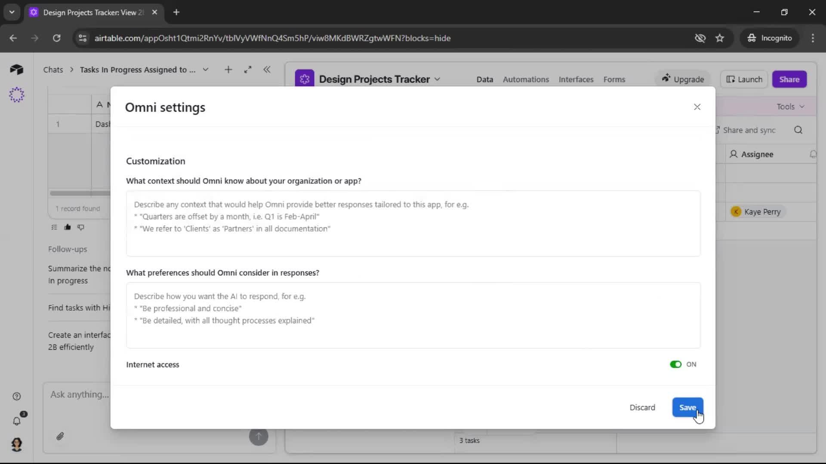Click the Save button
This screenshot has height=464, width=826.
coord(687,407)
